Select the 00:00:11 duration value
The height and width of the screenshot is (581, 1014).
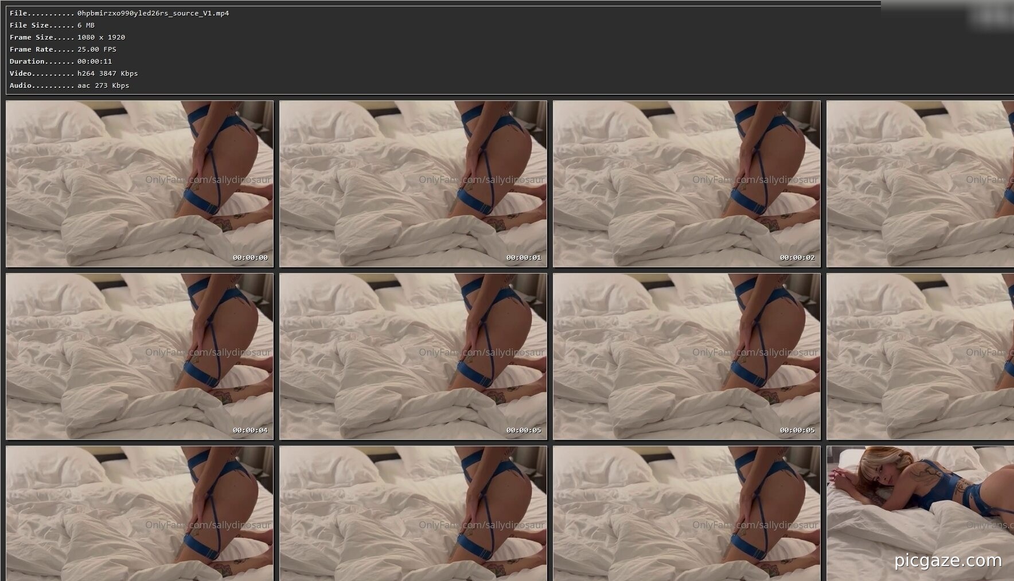coord(95,61)
